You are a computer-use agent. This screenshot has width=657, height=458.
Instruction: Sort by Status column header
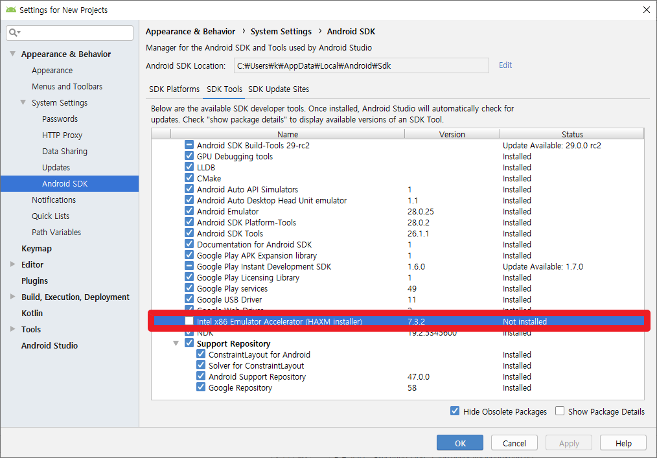[x=572, y=134]
